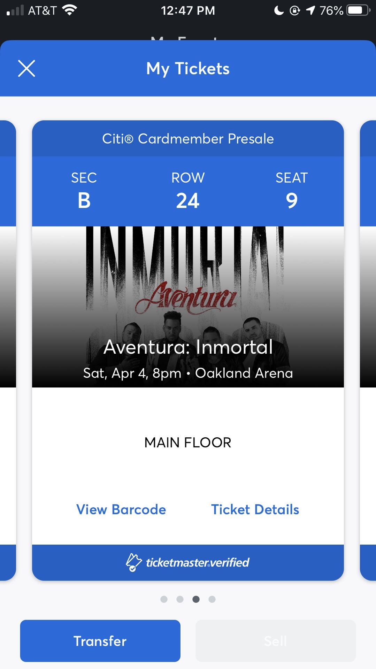The width and height of the screenshot is (376, 669).
Task: Open Ticket Details link
Action: point(255,509)
